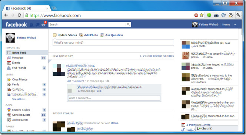This screenshot has height=135, width=246.
Task: Click the 1 event link
Action: coord(191,125)
